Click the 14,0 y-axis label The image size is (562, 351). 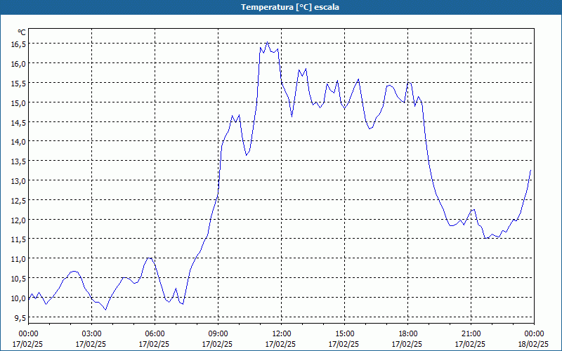(x=19, y=142)
